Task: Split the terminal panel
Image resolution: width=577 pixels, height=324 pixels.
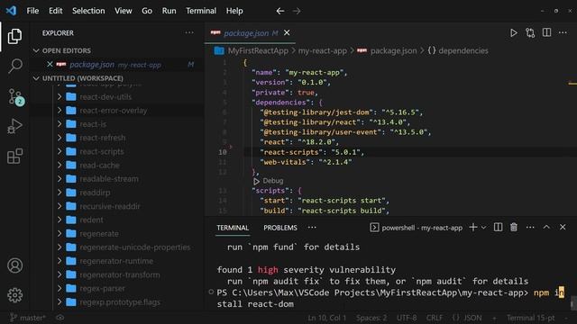Action: point(498,228)
